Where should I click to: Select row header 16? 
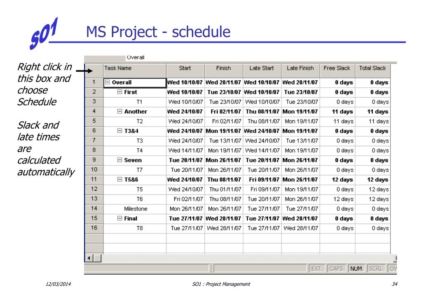click(94, 228)
